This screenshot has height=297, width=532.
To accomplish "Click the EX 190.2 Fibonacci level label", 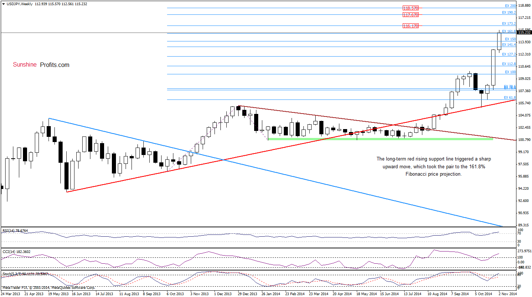I will [509, 13].
